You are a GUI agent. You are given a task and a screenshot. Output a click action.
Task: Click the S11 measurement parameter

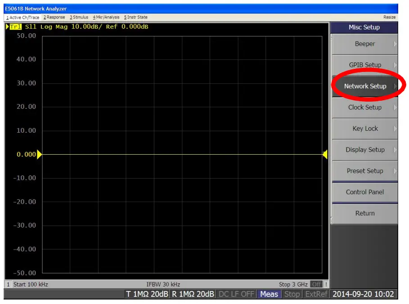click(31, 27)
